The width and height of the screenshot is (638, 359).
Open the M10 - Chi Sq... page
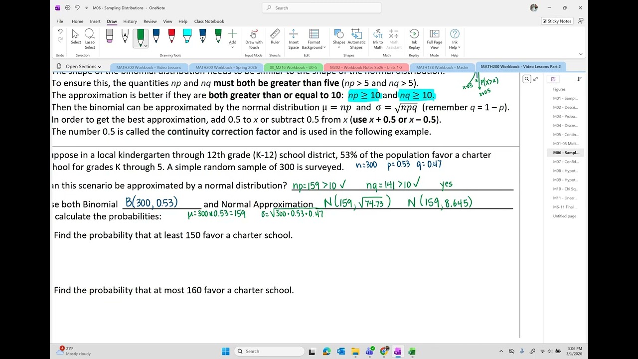(x=566, y=189)
